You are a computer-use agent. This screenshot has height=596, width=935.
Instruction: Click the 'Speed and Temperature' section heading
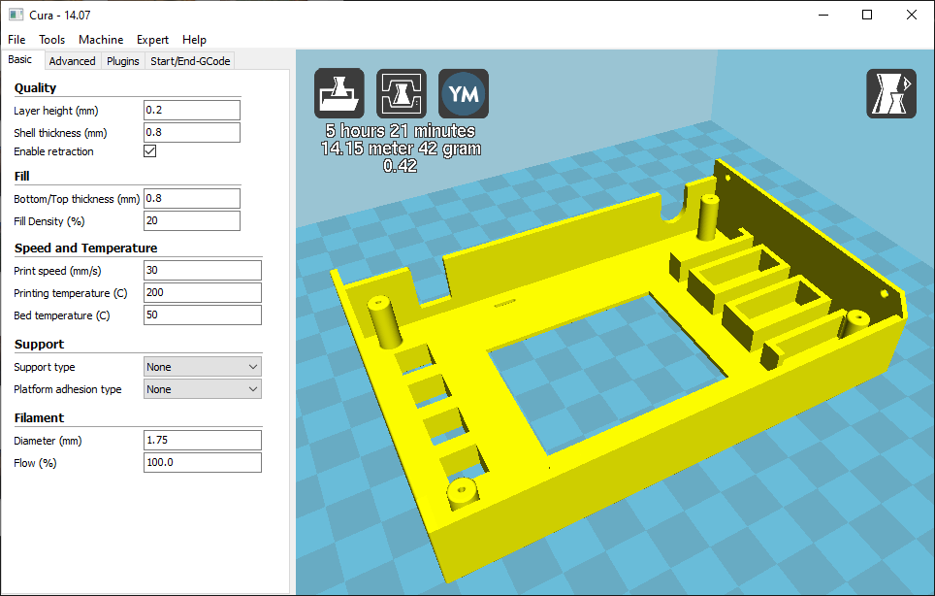[86, 248]
